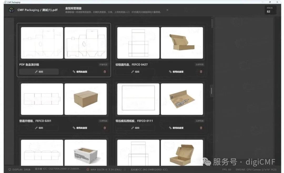Click the 显示器 ICC: CG2700X profile entry

(58, 169)
